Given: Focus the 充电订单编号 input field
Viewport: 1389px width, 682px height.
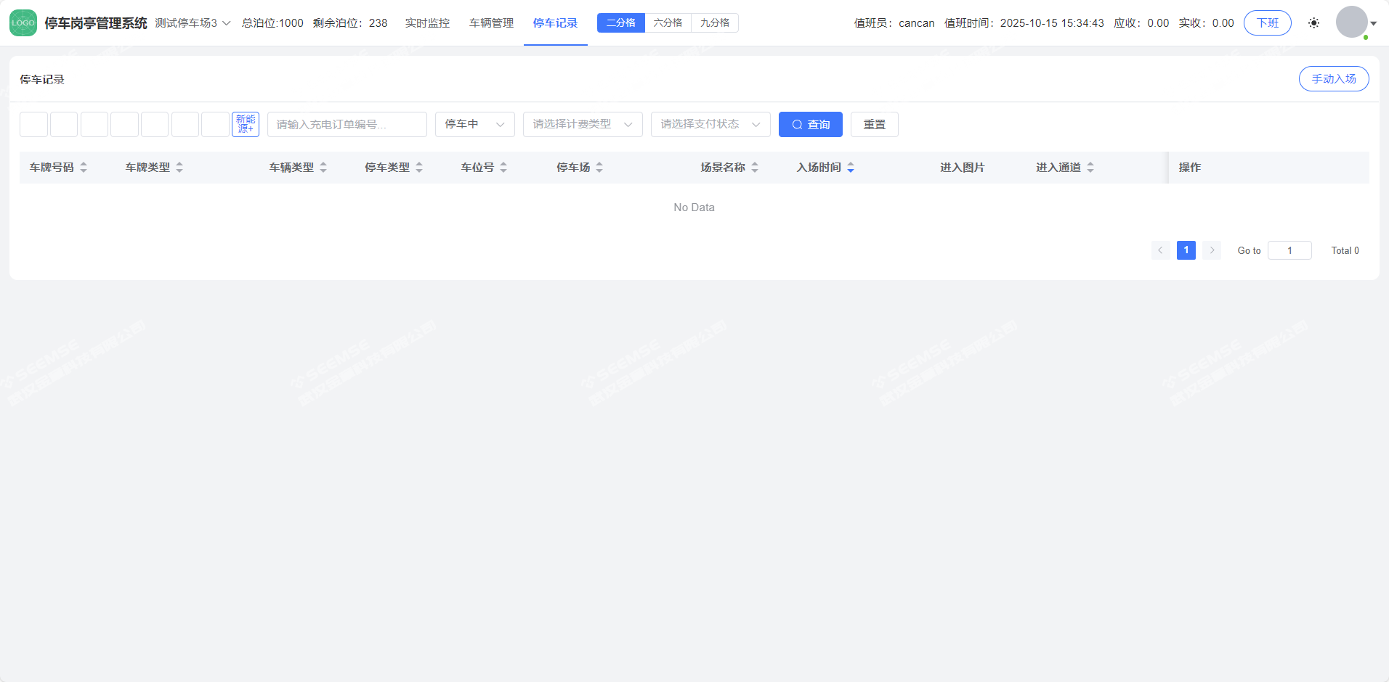Looking at the screenshot, I should (x=347, y=124).
